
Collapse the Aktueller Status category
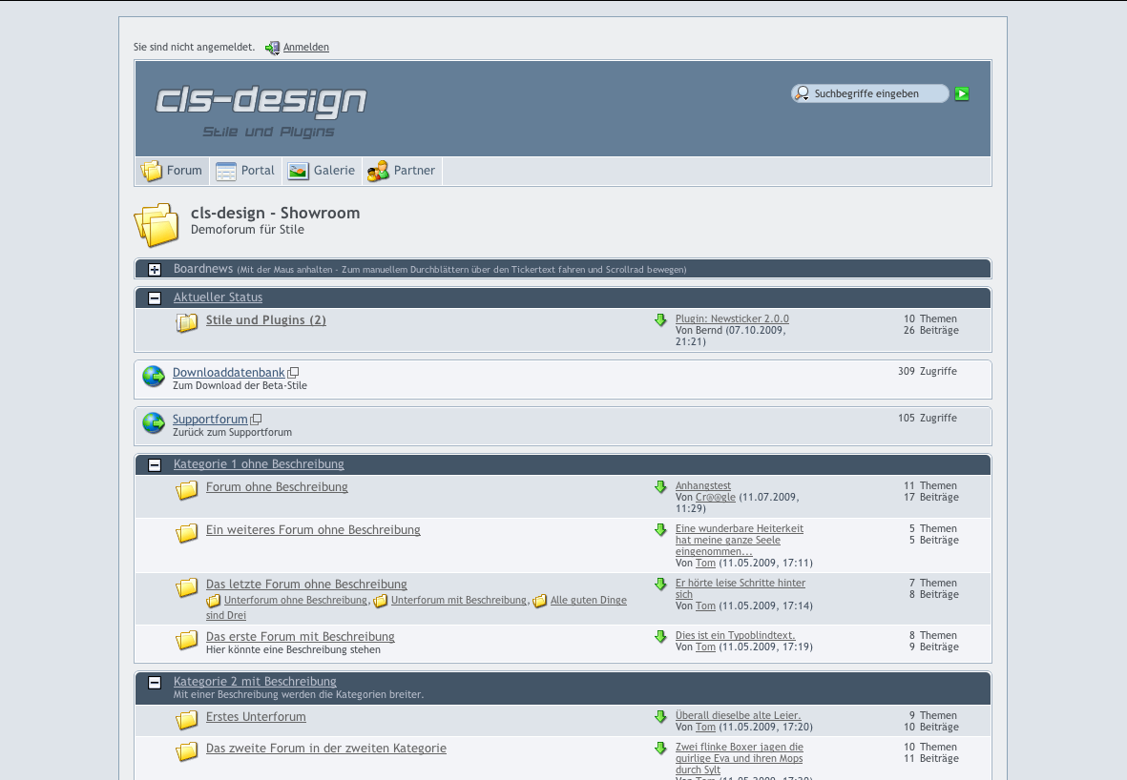[155, 298]
